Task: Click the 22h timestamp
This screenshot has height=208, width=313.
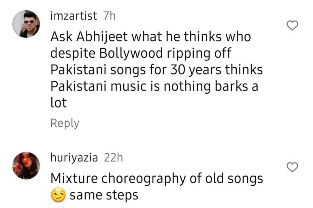Action: [x=113, y=158]
